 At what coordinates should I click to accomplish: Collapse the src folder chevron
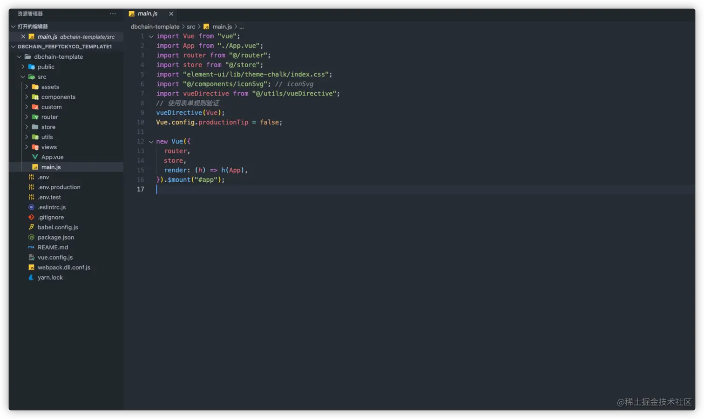click(23, 77)
